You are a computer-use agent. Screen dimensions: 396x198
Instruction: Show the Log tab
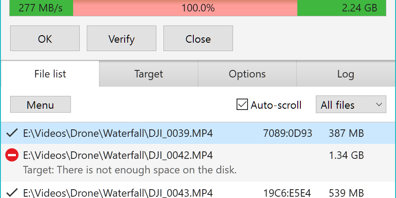346,74
